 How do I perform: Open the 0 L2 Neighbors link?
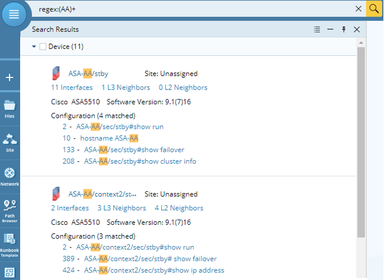[x=183, y=87]
